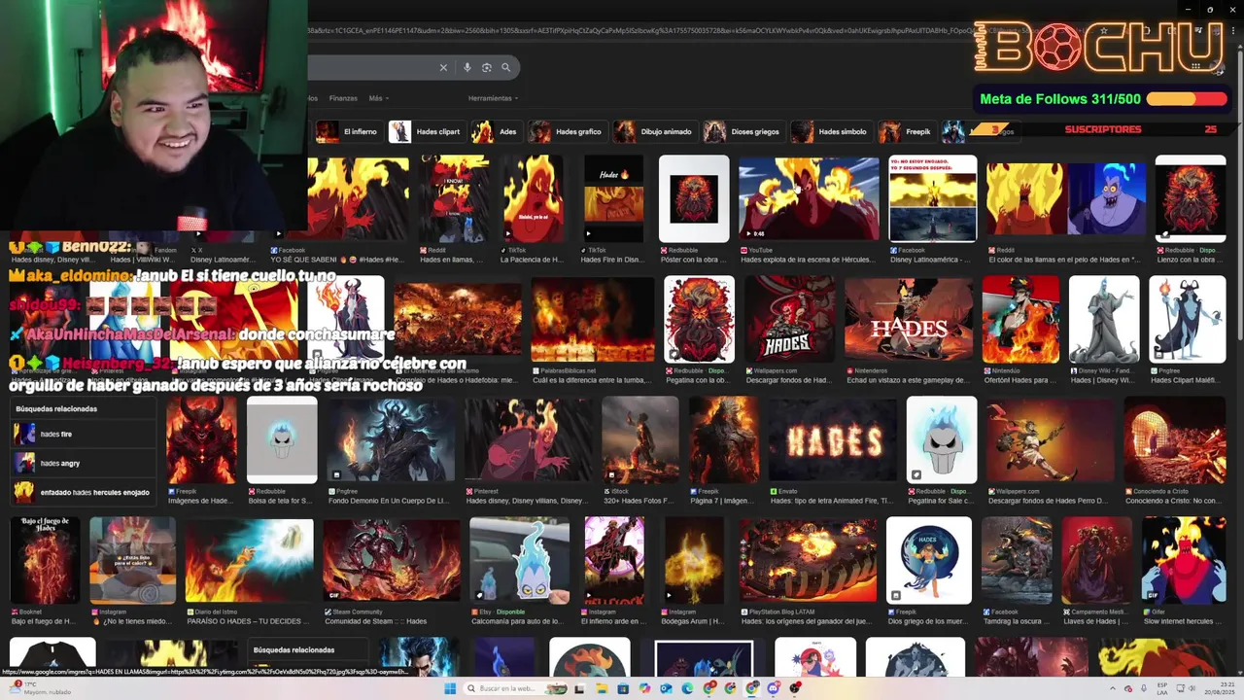Open the Redbubble Póster con la obra thumbnail
1244x700 pixels.
click(x=694, y=198)
